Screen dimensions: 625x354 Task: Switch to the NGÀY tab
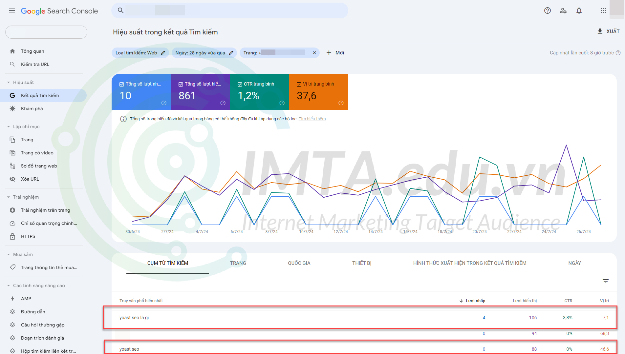(574, 263)
